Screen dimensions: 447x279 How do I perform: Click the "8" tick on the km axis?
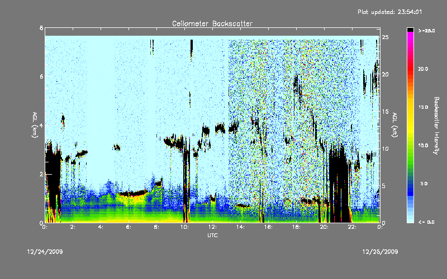(x=41, y=28)
